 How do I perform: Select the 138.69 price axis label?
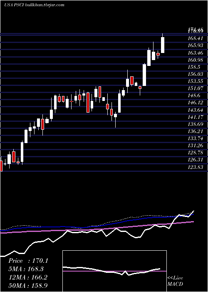pos(196,124)
